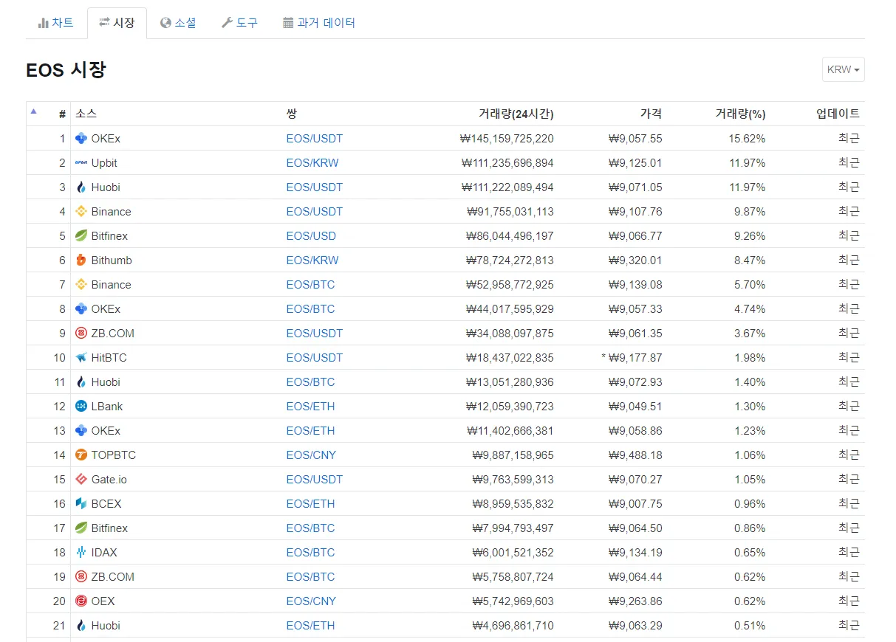Viewport: 896px width, 642px height.
Task: Click the Bithumb logo icon
Action: point(81,260)
